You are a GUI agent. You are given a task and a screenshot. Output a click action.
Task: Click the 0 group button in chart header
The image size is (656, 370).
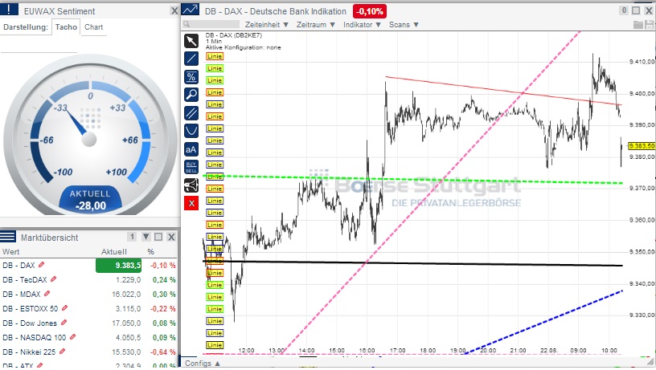[x=624, y=10]
